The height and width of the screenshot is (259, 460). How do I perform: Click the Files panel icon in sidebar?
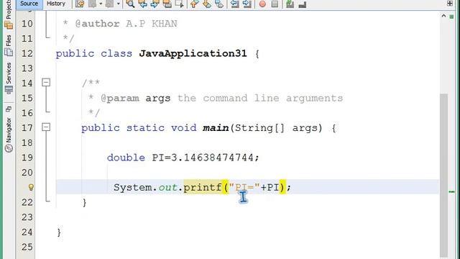(x=9, y=53)
